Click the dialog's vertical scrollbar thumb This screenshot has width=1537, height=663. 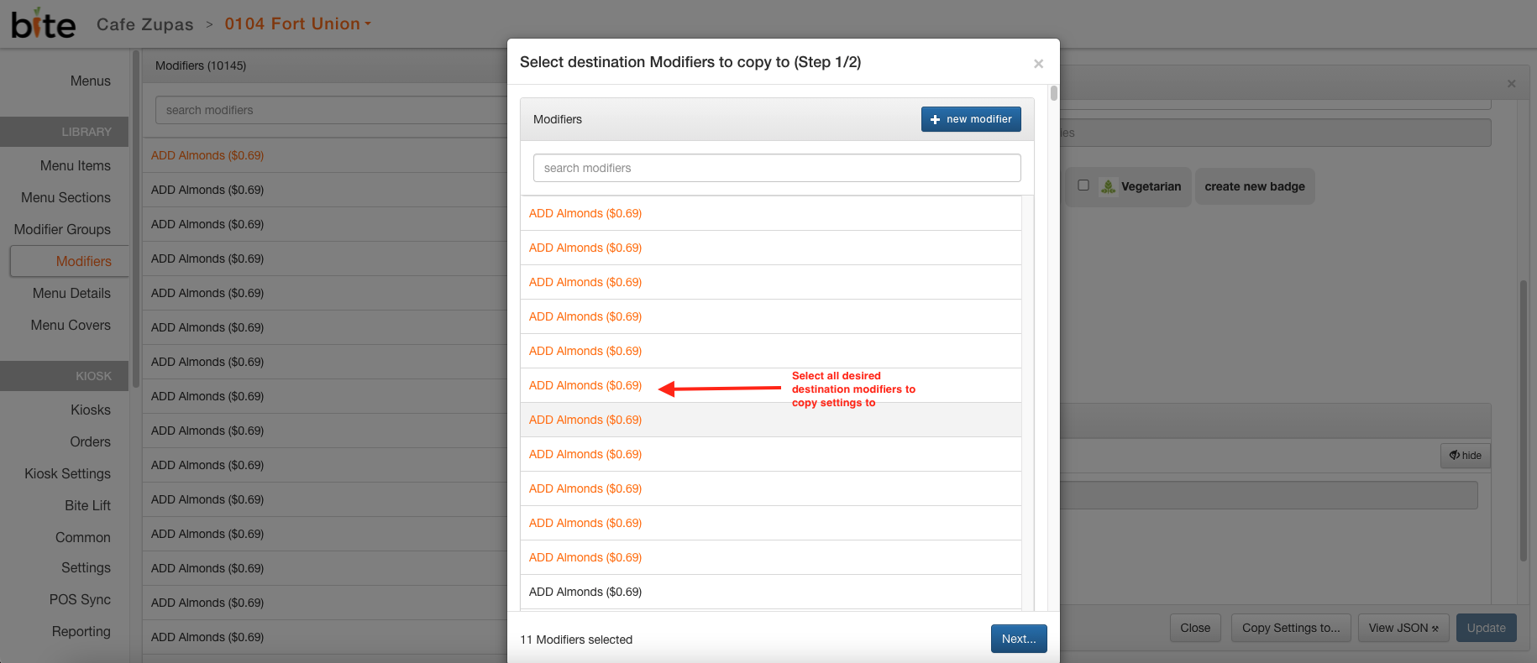pyautogui.click(x=1053, y=93)
